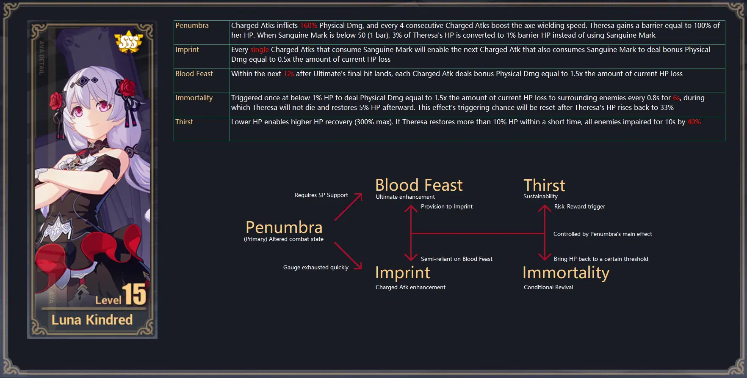Click the red 6s value in the Immortality row

[x=677, y=98]
